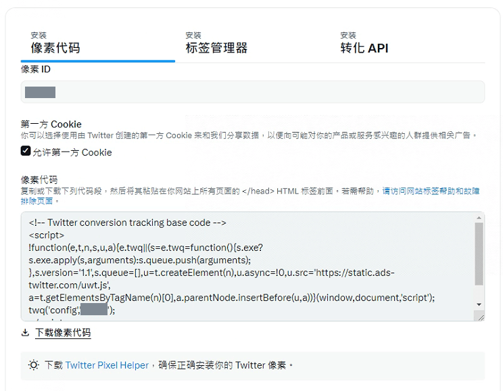Click the code box vertical scrollbar thumb
The image size is (503, 391).
(x=479, y=254)
